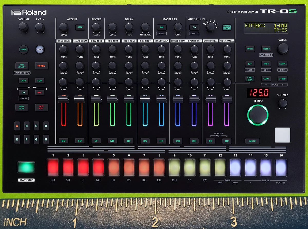Screen dimensions: 308x229
Task: Open the UTILITY button
Action: pos(283,79)
